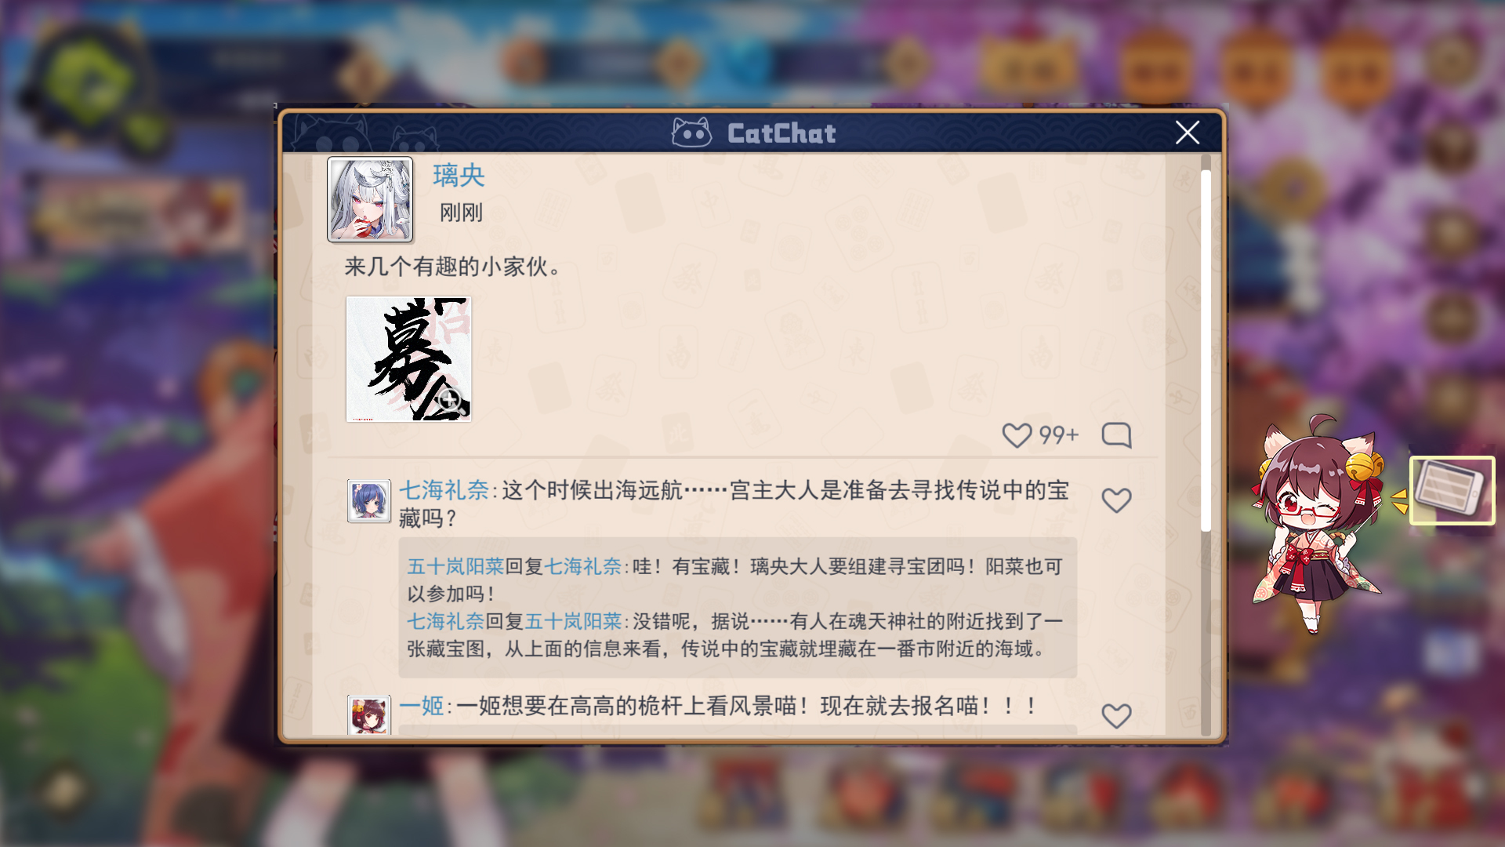Like 璃央's post with the 99+ heart
The image size is (1505, 847).
[x=1017, y=435]
